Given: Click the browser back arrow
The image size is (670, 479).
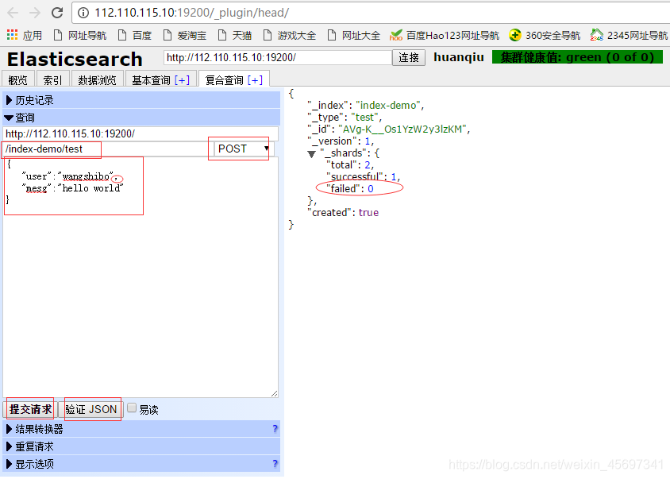Looking at the screenshot, I should pyautogui.click(x=13, y=13).
